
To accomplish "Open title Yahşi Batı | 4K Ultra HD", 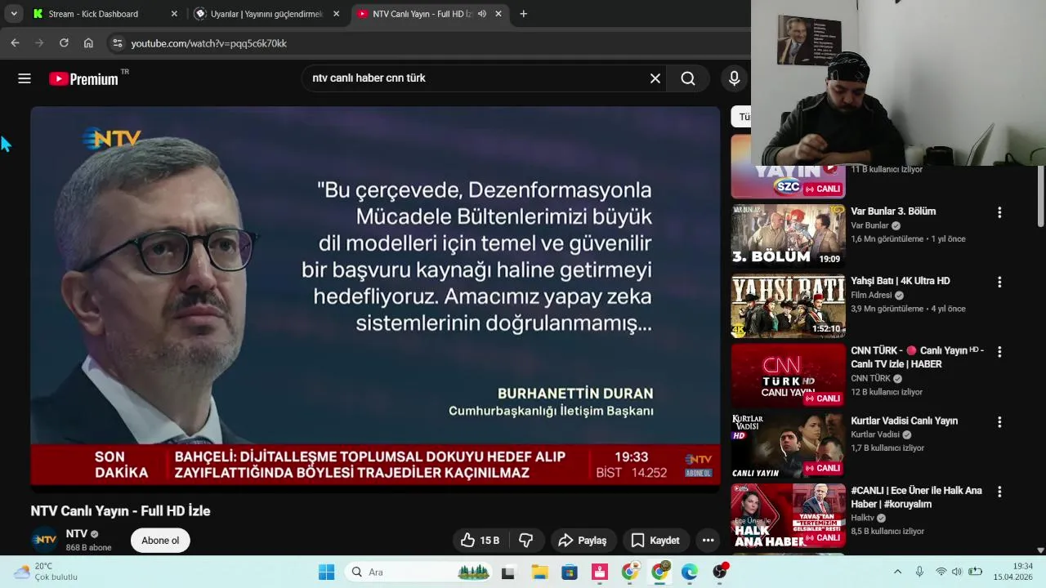I will (901, 280).
